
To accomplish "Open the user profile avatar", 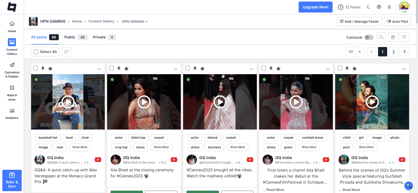I will 404,7.
